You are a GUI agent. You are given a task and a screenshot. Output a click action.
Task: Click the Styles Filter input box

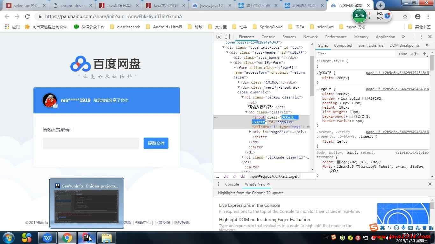pyautogui.click(x=355, y=54)
